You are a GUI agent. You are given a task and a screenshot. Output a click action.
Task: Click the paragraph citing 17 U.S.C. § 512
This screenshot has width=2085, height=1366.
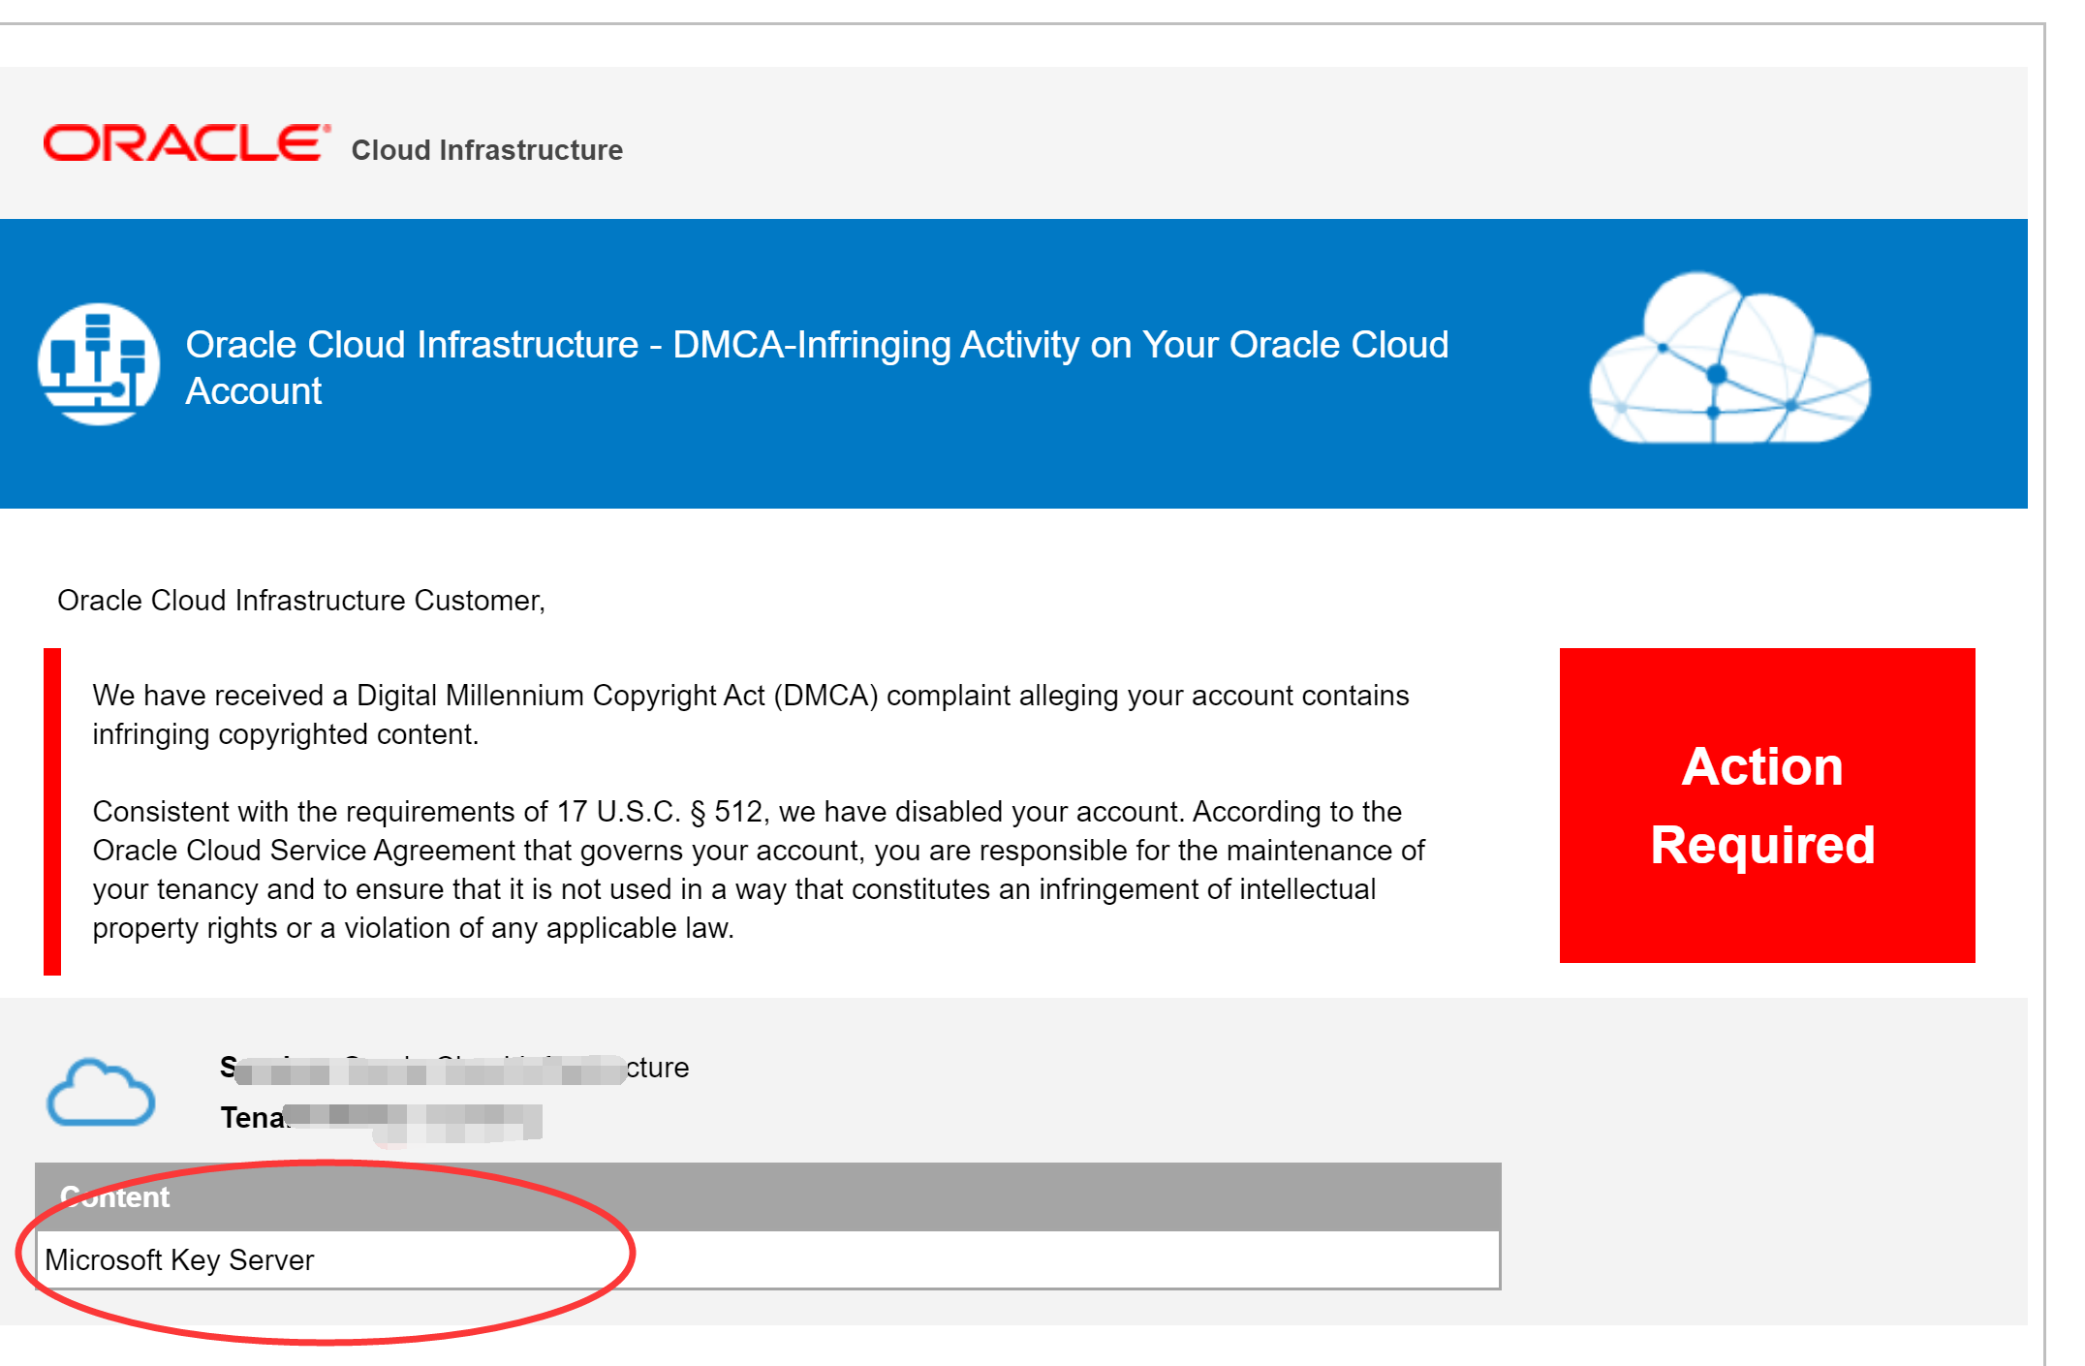(x=759, y=869)
